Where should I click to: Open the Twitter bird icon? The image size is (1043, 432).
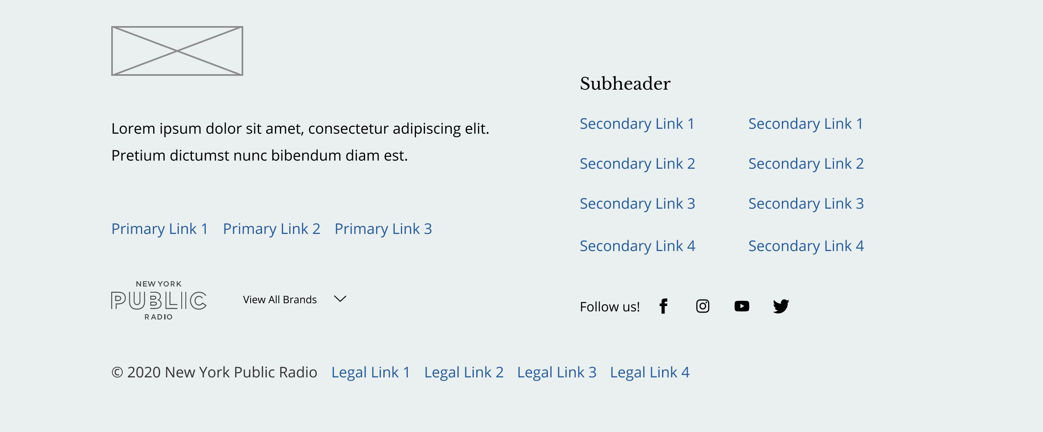(x=781, y=306)
